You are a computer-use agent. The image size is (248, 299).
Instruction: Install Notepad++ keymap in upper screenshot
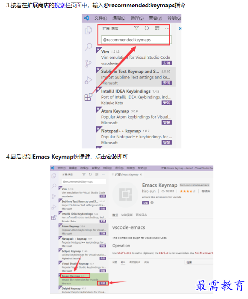(x=166, y=142)
